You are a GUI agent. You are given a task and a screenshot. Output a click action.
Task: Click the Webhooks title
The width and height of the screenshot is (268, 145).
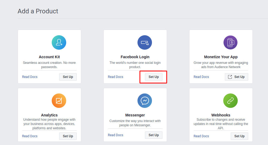click(221, 115)
